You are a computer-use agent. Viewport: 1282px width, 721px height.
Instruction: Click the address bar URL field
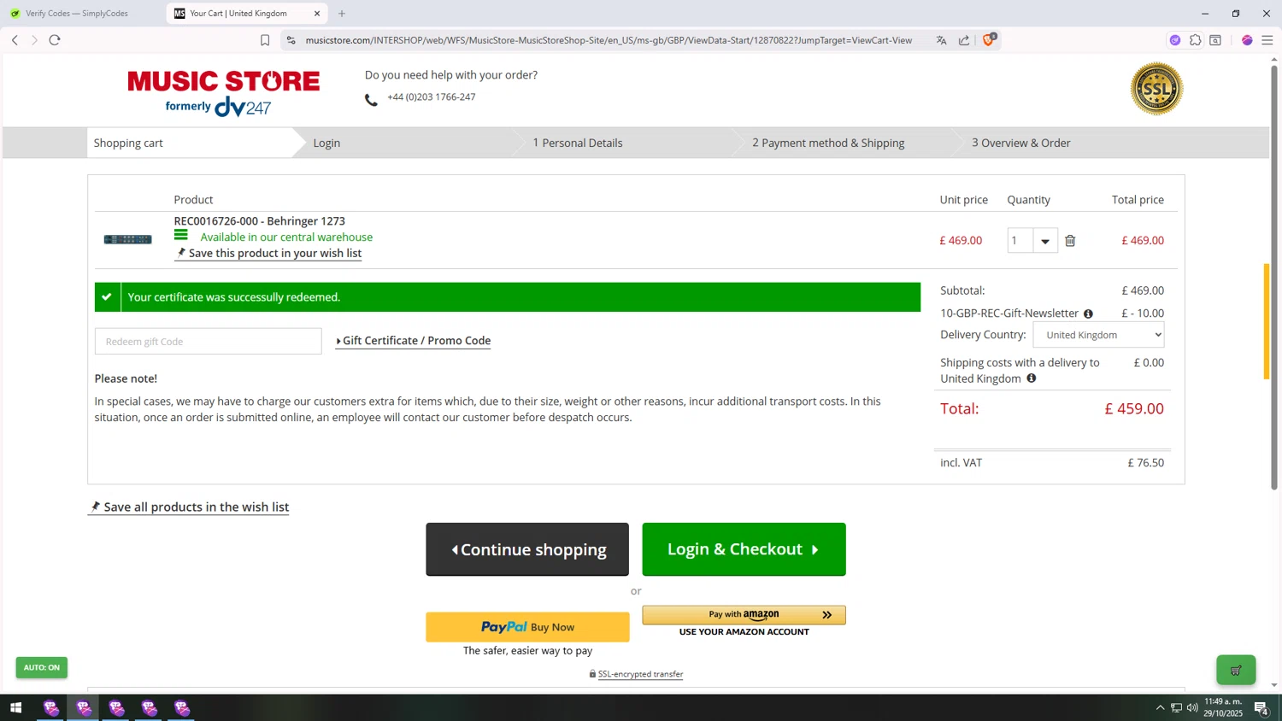(x=609, y=40)
